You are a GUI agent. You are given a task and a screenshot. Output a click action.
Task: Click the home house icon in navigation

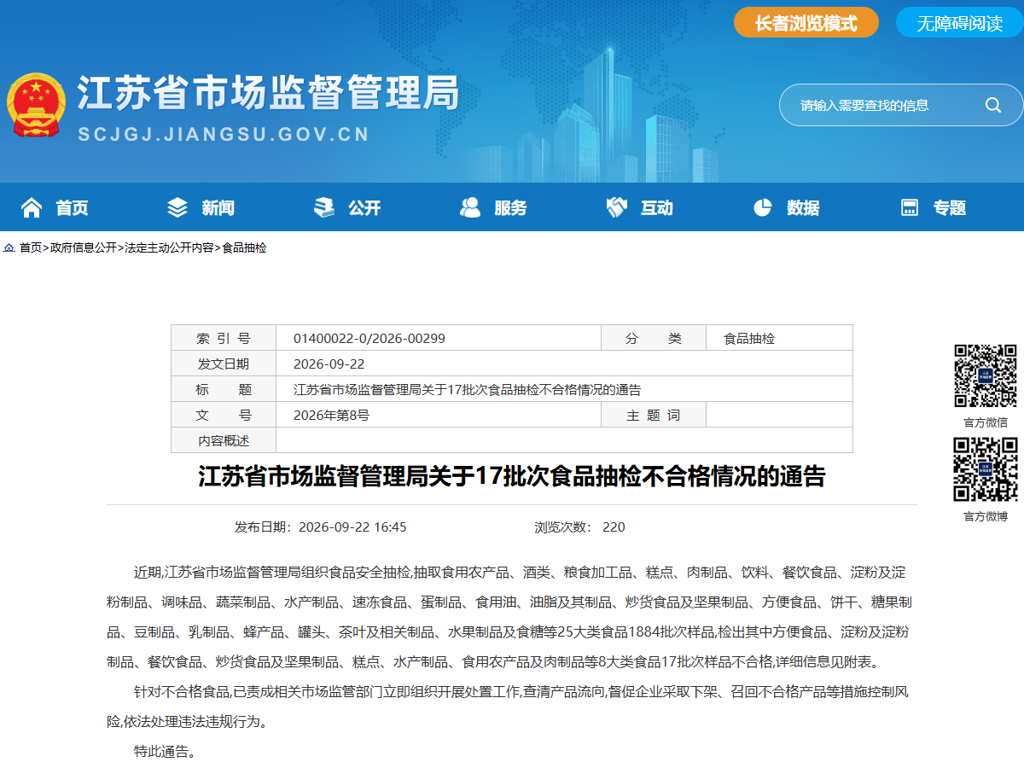(32, 207)
